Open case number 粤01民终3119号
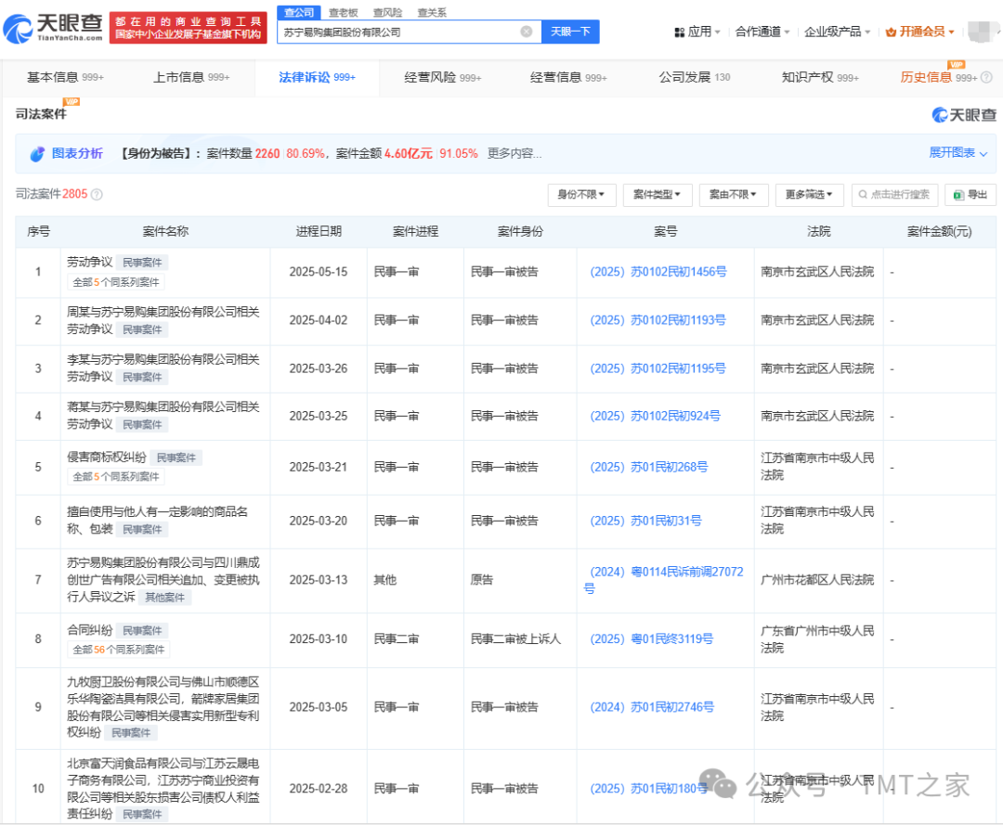This screenshot has height=825, width=1003. [651, 639]
